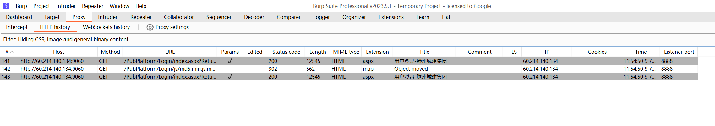This screenshot has height=126, width=715.
Task: Click the IP address cell in row 142
Action: pos(540,69)
